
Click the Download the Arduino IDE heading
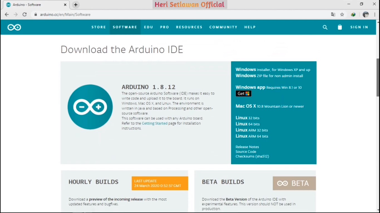pyautogui.click(x=122, y=50)
